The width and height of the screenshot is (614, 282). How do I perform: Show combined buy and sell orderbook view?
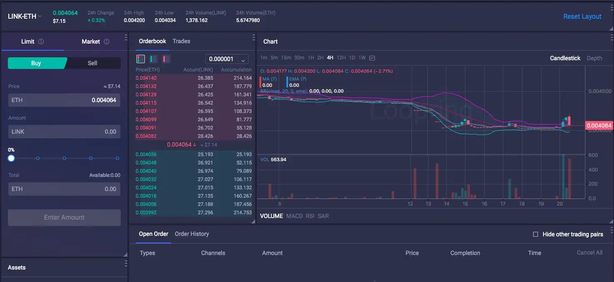pyautogui.click(x=141, y=59)
